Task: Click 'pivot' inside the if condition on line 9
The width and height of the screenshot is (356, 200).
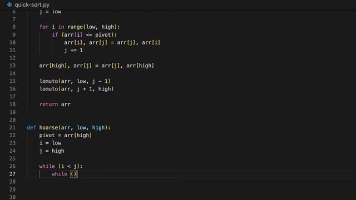Action: pos(103,34)
